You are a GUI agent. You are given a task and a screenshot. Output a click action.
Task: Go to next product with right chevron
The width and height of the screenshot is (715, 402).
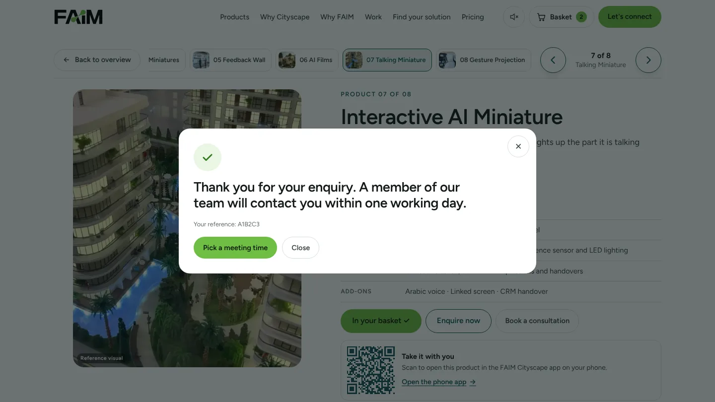click(648, 60)
